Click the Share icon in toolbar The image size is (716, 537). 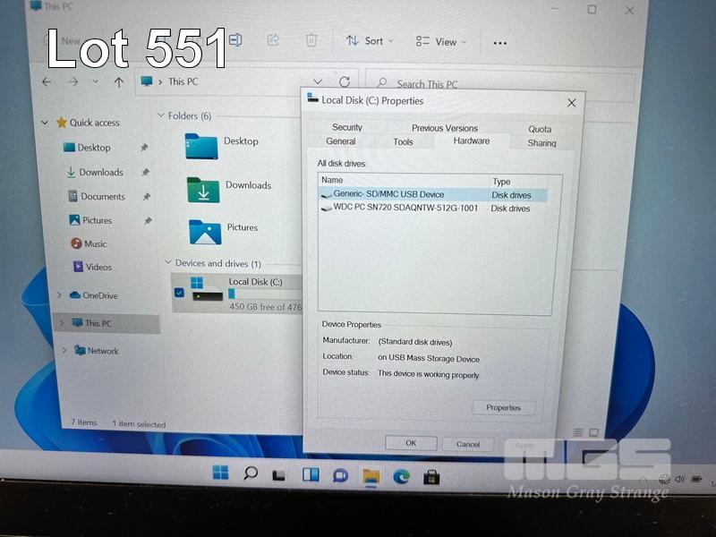point(273,40)
